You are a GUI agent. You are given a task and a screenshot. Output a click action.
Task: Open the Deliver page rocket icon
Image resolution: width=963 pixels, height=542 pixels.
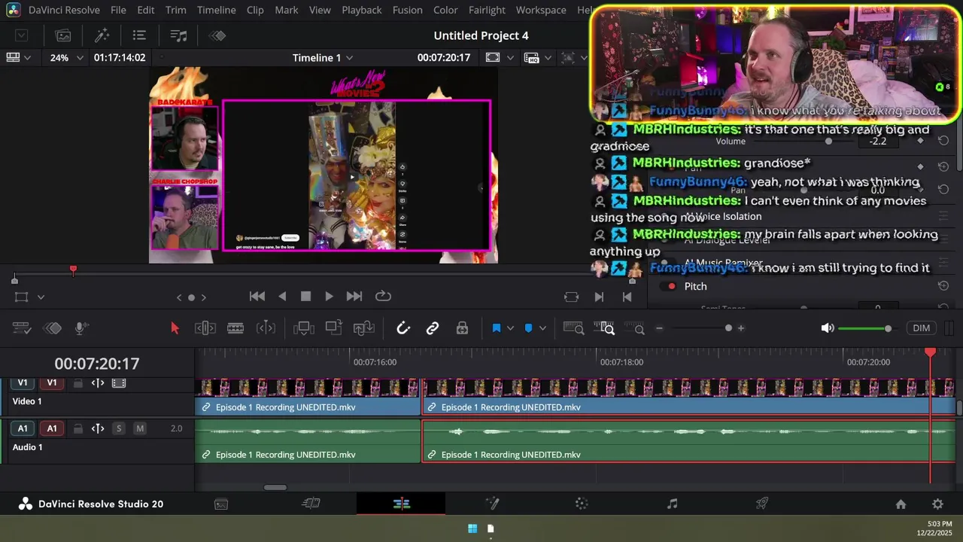tap(762, 504)
